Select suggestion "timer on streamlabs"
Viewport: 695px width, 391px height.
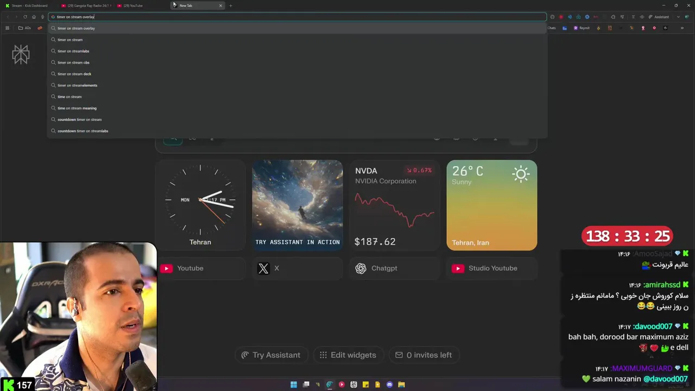[x=297, y=51]
